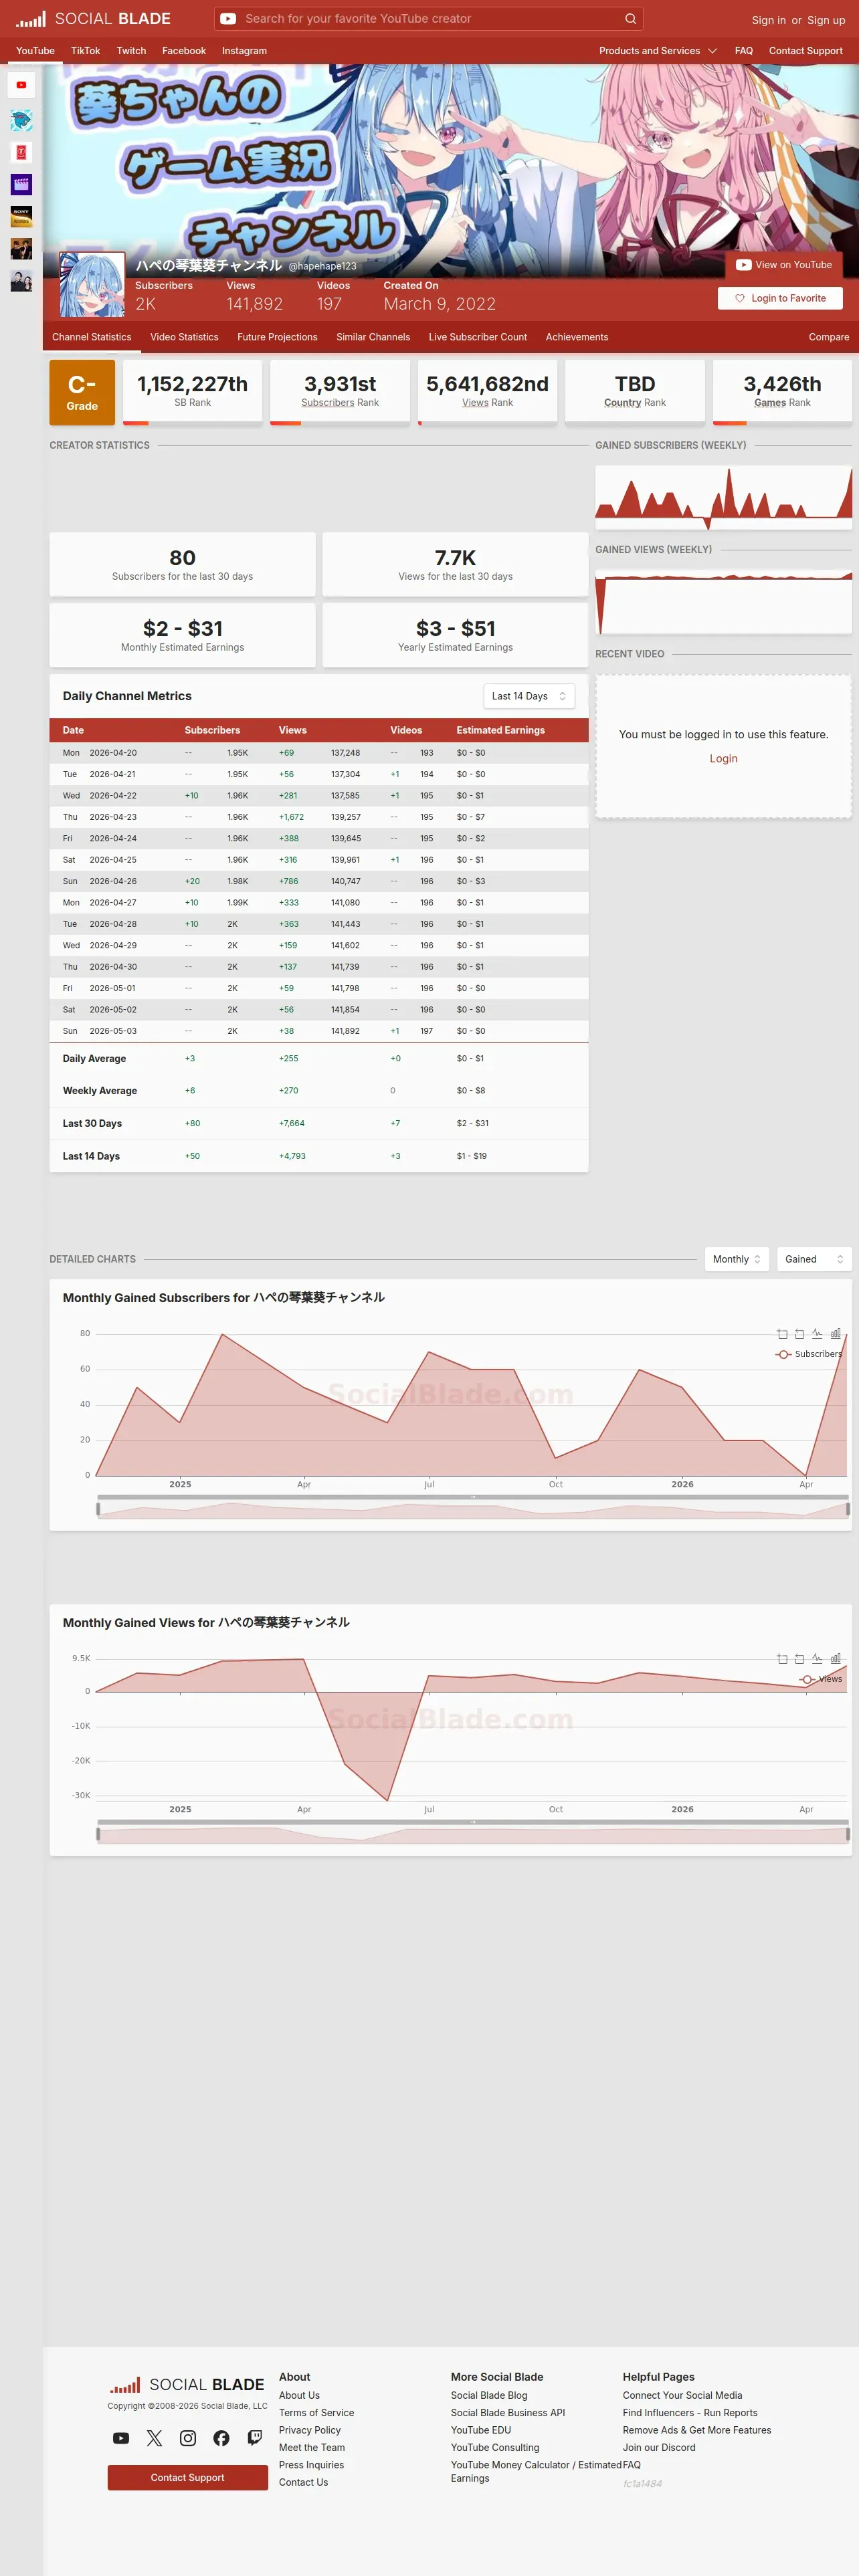Screen dimensions: 859x2576
Task: Click the Login to Favorite button
Action: 780,298
